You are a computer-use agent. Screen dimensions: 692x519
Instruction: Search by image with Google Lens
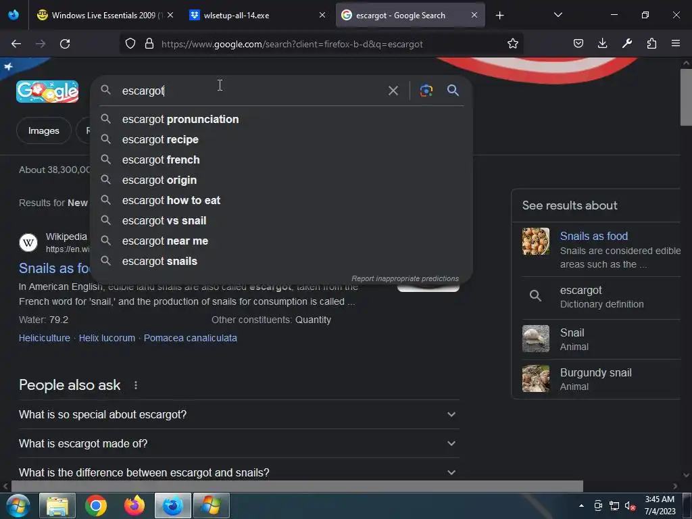coord(426,91)
